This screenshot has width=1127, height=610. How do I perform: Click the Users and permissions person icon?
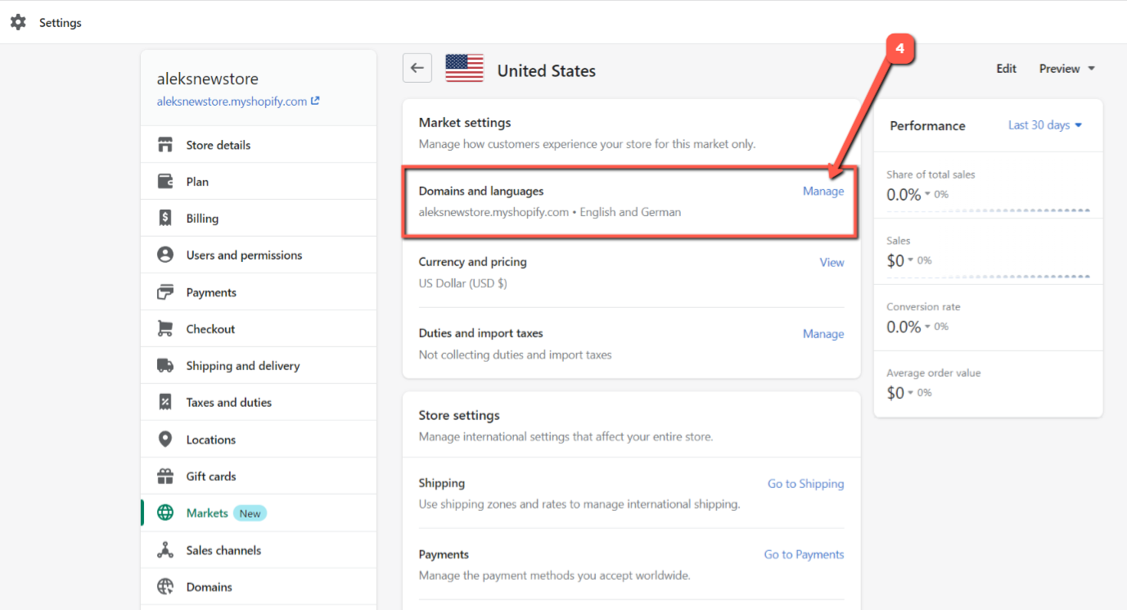[x=165, y=255]
